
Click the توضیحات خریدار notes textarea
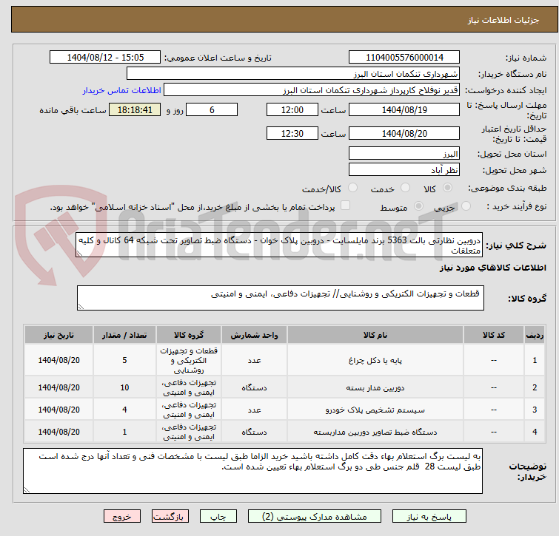[252, 471]
